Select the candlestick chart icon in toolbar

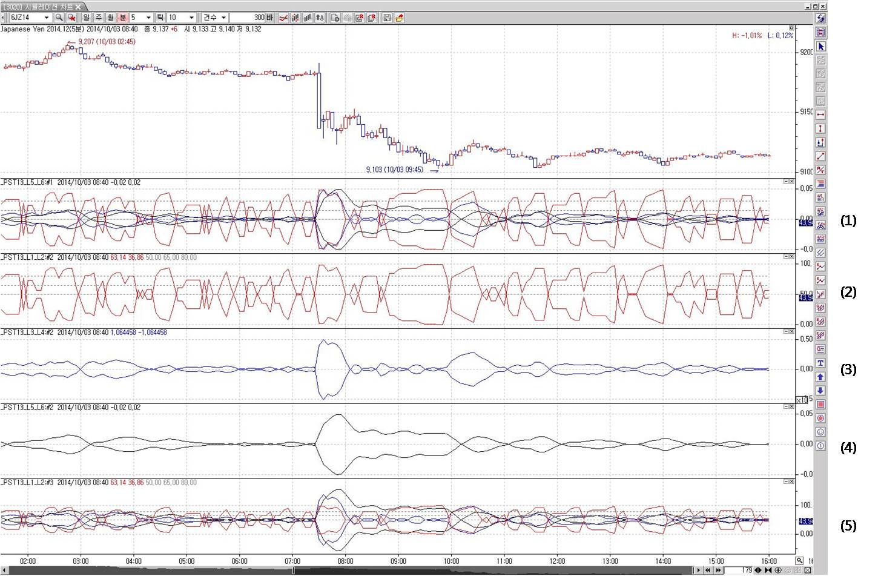295,18
